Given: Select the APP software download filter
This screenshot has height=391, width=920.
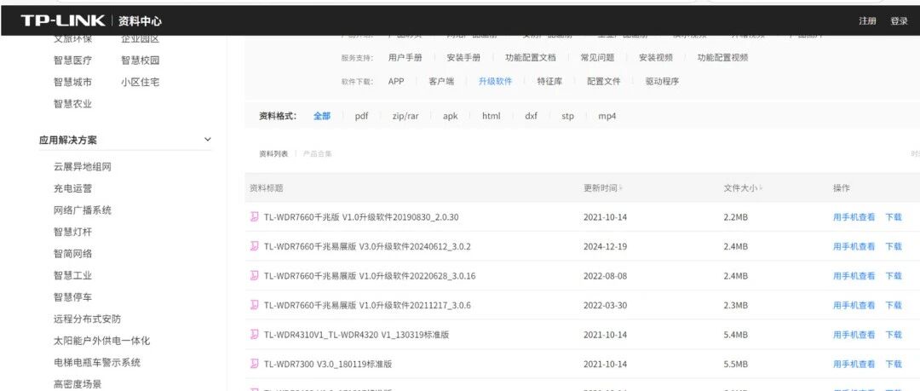Looking at the screenshot, I should (x=396, y=82).
